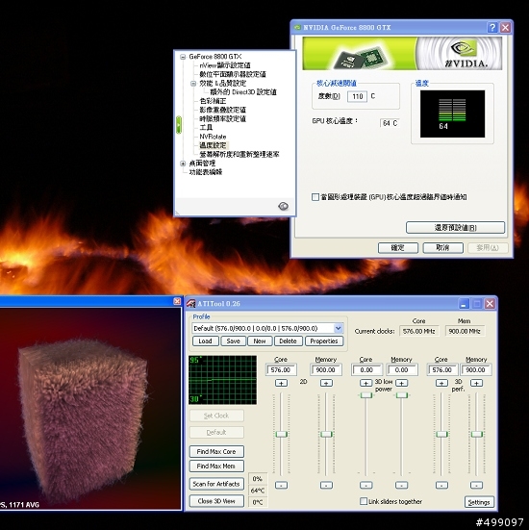Click the green slide-out handle beside tree panel
The width and height of the screenshot is (529, 530).
pyautogui.click(x=179, y=125)
